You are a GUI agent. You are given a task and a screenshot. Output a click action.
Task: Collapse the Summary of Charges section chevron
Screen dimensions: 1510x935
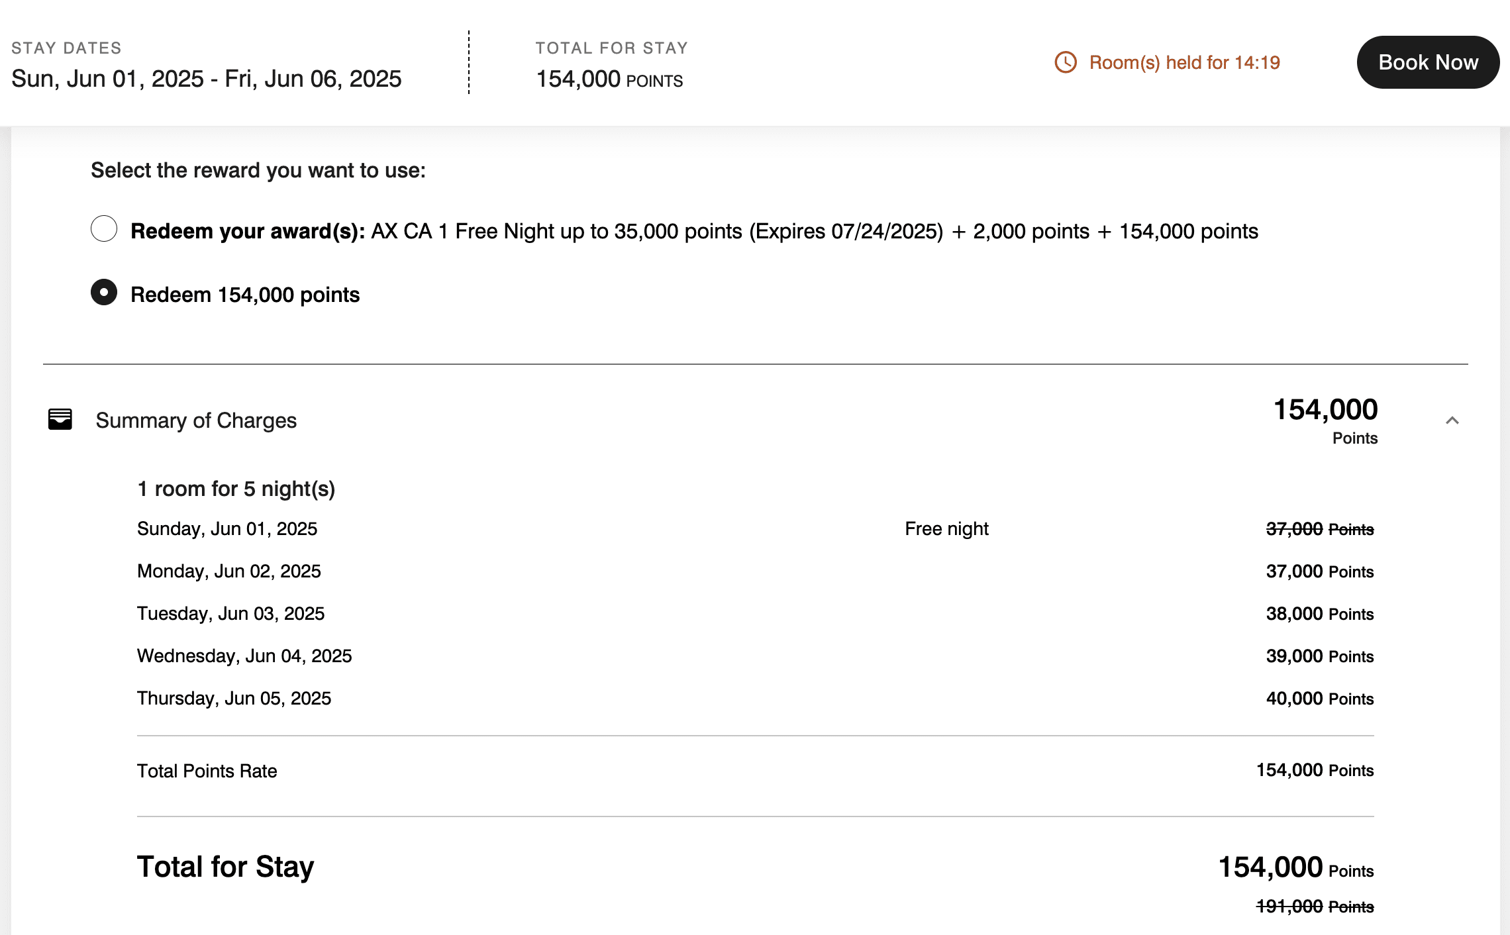(x=1452, y=420)
